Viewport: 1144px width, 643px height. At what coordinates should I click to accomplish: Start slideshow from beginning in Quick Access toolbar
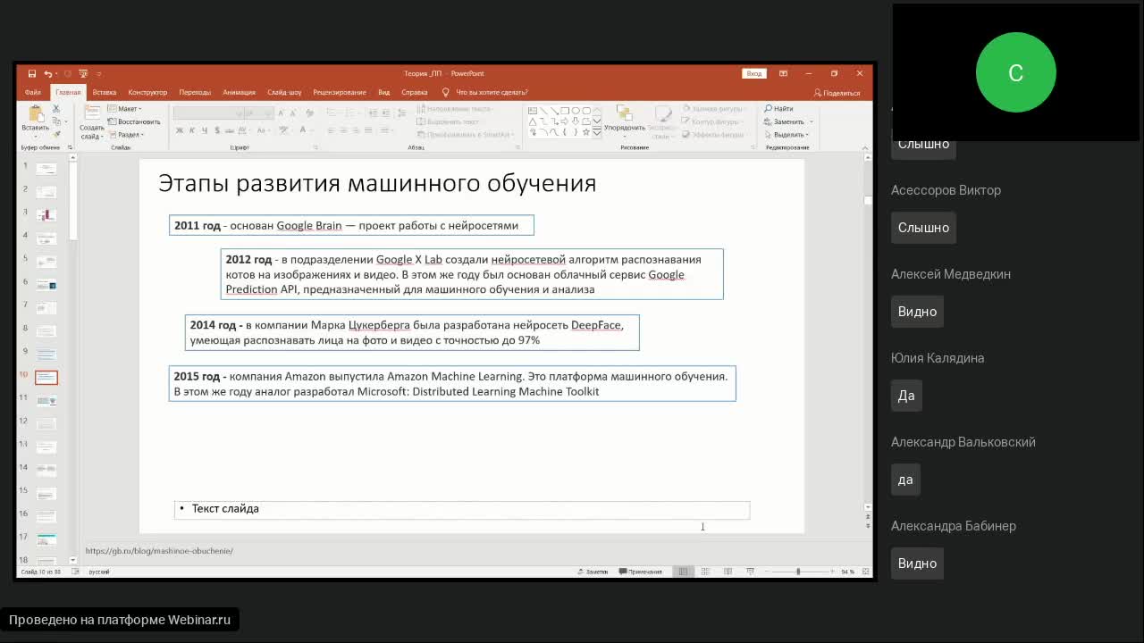83,74
